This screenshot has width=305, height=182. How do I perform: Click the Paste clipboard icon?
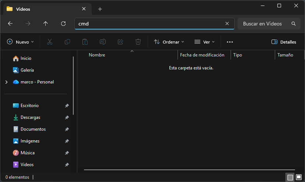click(x=85, y=42)
